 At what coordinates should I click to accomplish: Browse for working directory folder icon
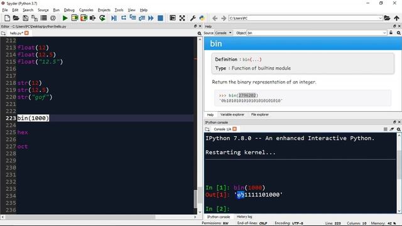pos(387,18)
